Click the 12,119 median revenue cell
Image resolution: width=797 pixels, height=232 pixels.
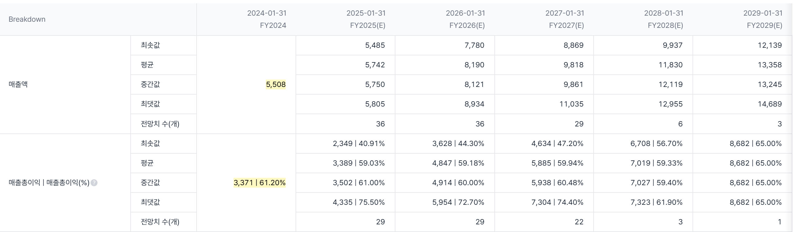pyautogui.click(x=670, y=84)
